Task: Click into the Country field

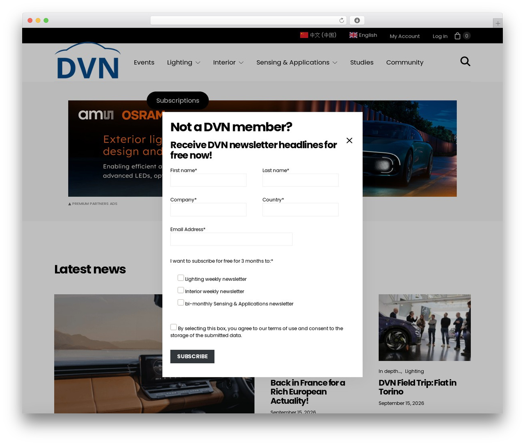Action: click(301, 210)
